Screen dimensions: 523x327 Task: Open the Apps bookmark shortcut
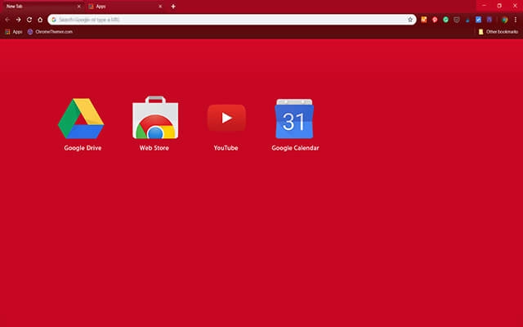click(14, 32)
